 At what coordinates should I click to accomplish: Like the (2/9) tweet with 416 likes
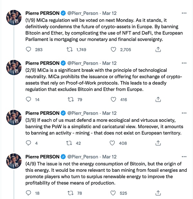(x=113, y=100)
